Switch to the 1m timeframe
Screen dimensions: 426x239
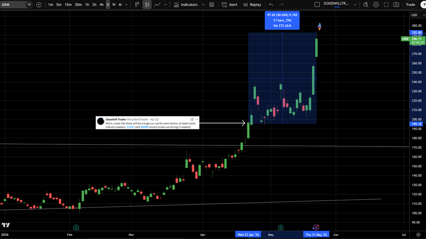(x=51, y=5)
